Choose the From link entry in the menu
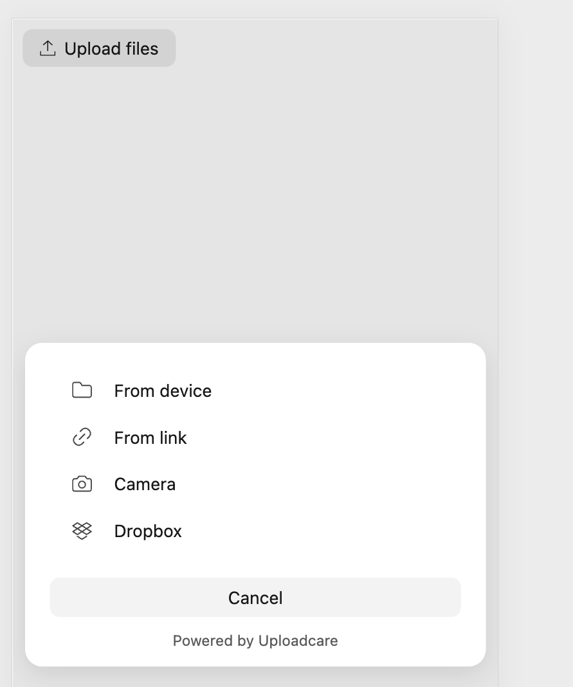The height and width of the screenshot is (687, 573). (x=150, y=437)
